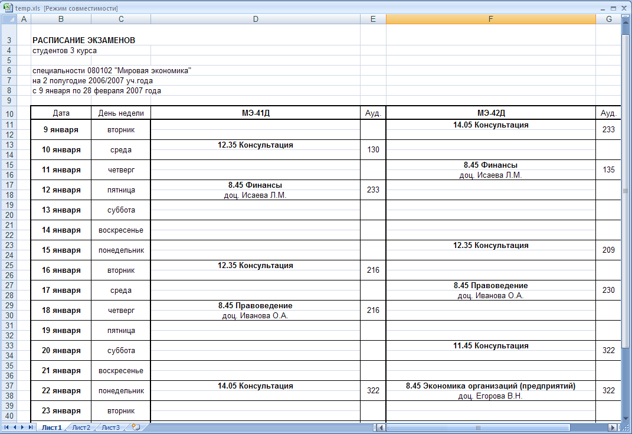Viewport: 632px width, 434px height.
Task: Select column B header
Action: (61, 19)
